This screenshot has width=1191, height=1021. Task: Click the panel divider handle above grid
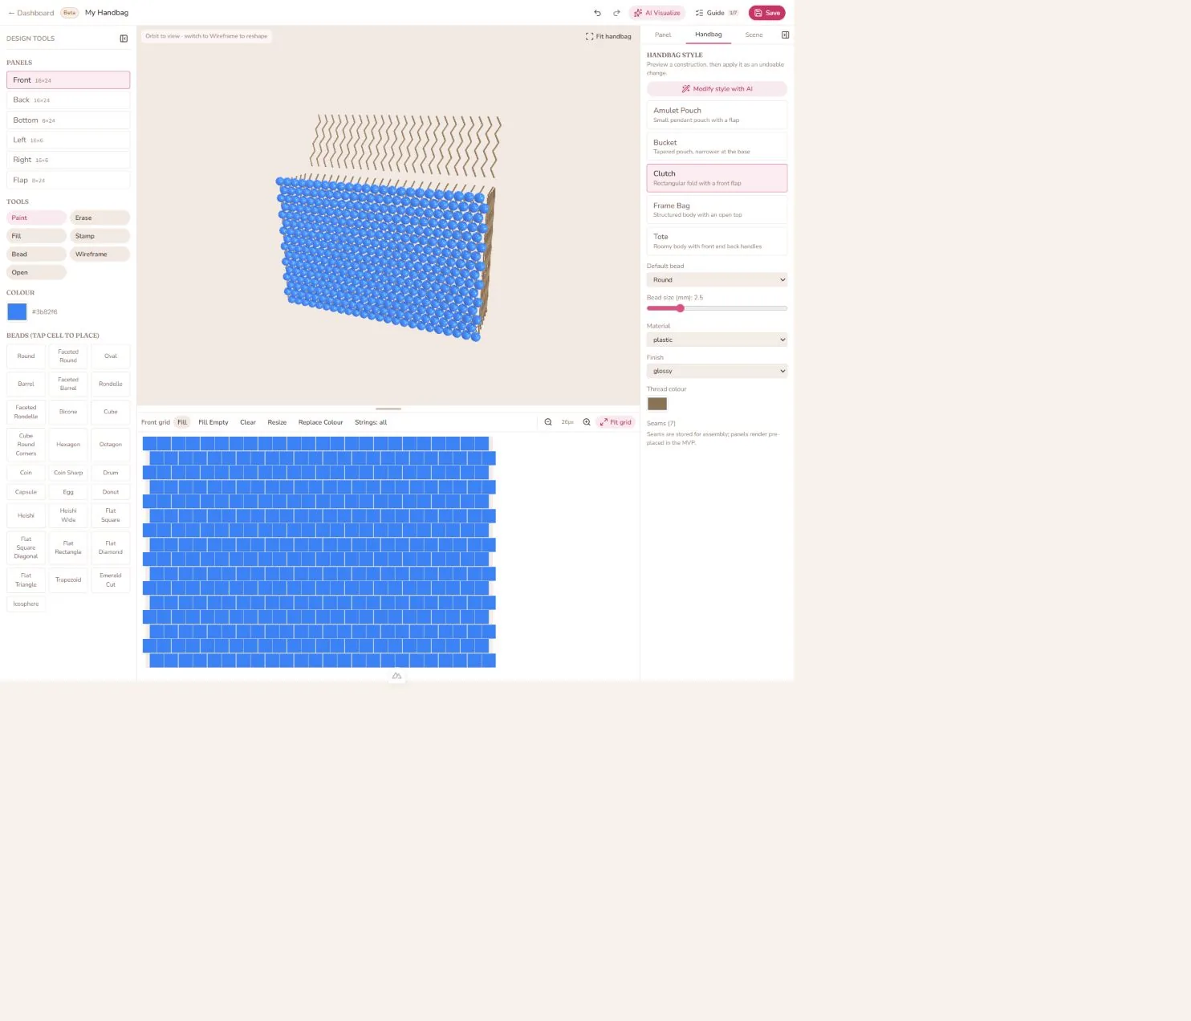click(x=388, y=409)
